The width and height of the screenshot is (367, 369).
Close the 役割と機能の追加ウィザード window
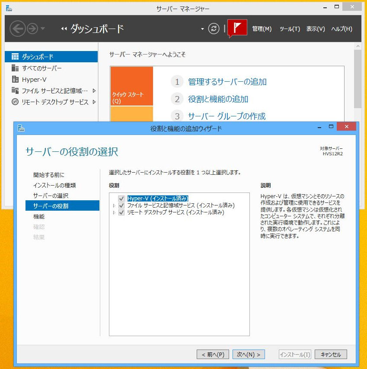(346, 127)
